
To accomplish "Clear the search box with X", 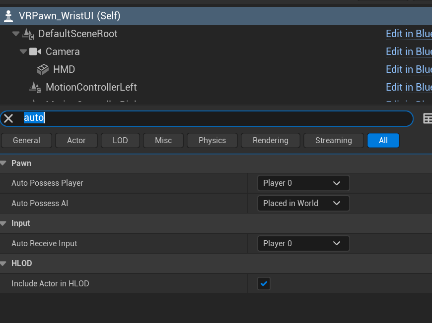I will (8, 118).
